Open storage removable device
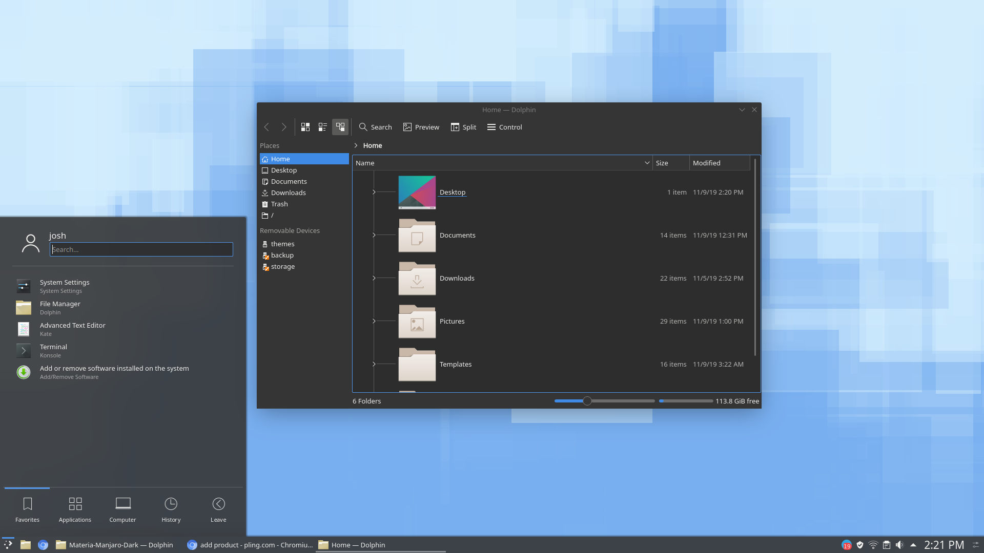This screenshot has width=984, height=553. 304,266
